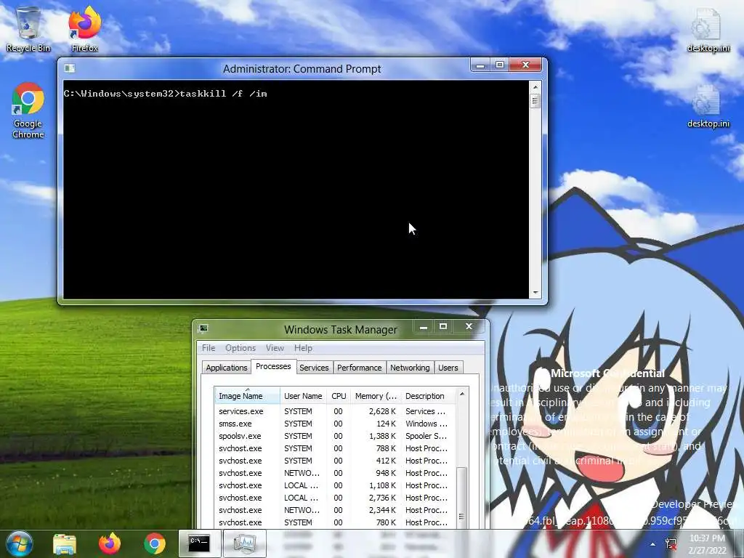This screenshot has width=744, height=558.
Task: Click the process list scroll up arrow
Action: (x=461, y=395)
